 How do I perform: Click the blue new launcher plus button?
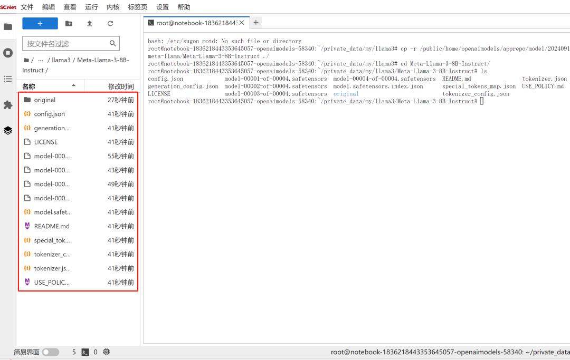(40, 23)
